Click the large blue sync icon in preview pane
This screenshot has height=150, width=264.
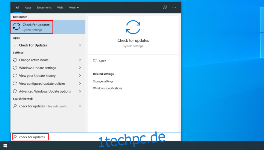pos(133,27)
